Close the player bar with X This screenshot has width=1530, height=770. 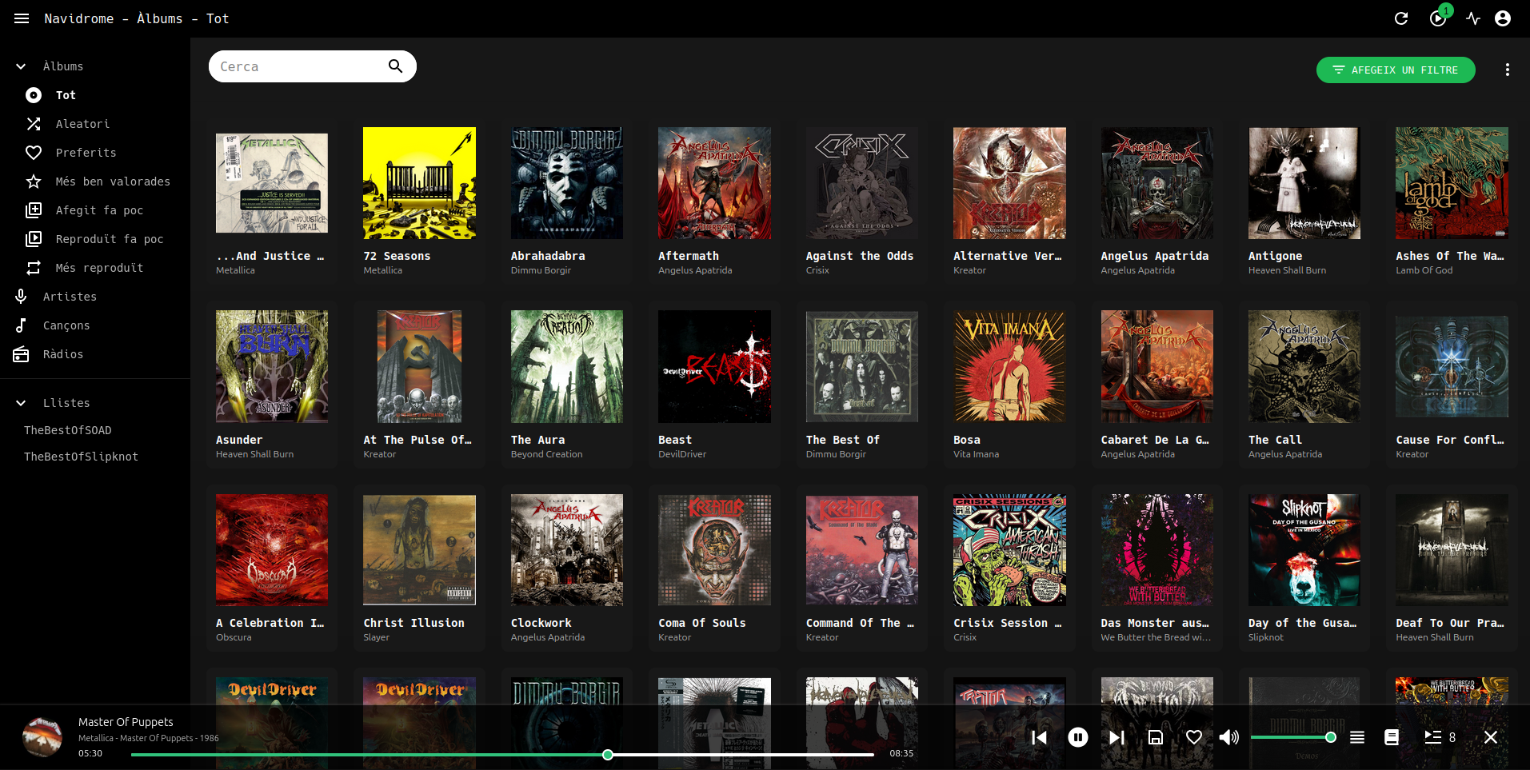tap(1491, 737)
